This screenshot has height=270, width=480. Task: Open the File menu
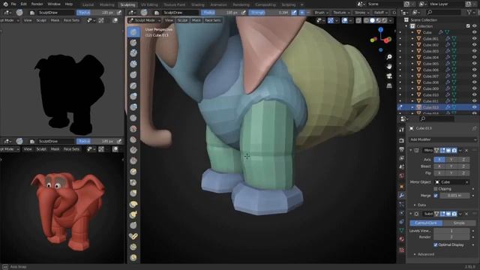tap(13, 4)
